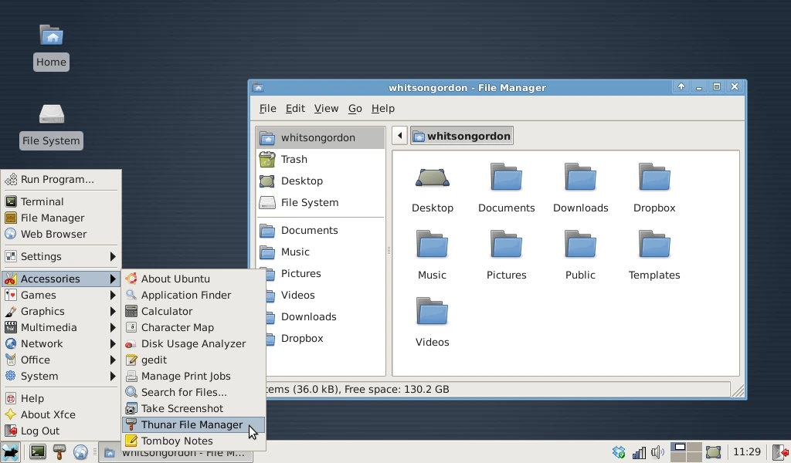Launch terminal from the panel launcher icon

[37, 452]
